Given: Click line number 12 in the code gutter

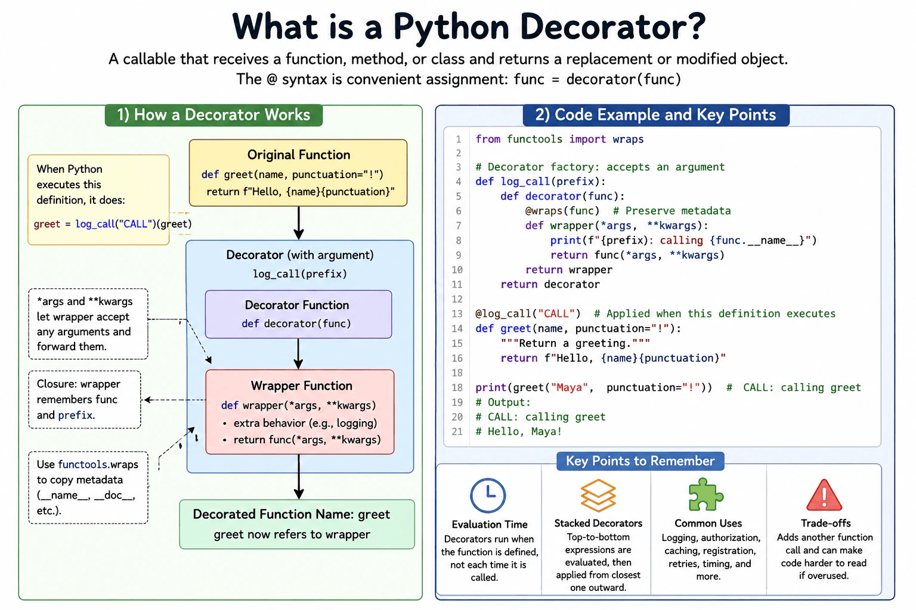Looking at the screenshot, I should pyautogui.click(x=457, y=299).
